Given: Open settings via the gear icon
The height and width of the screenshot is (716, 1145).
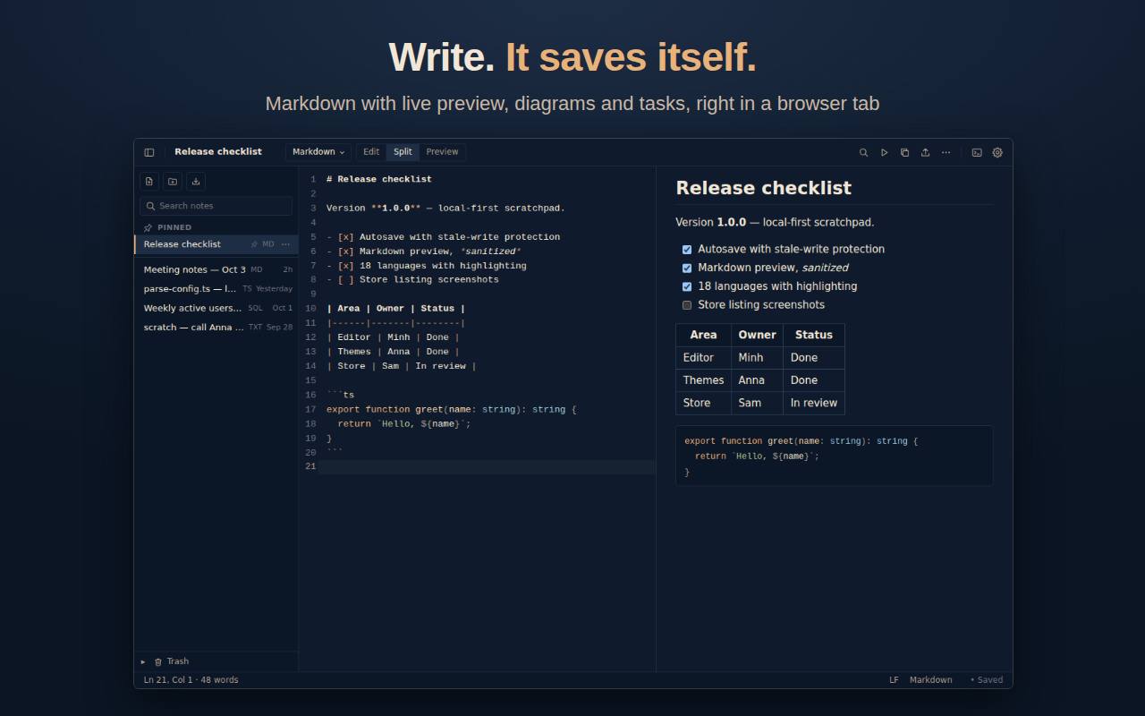Looking at the screenshot, I should pos(997,152).
